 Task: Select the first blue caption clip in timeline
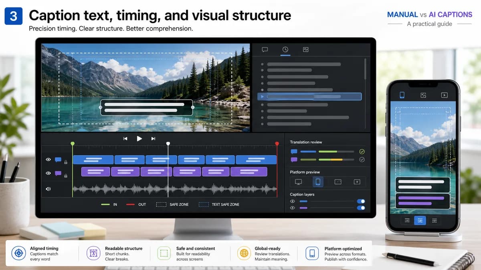(93, 160)
